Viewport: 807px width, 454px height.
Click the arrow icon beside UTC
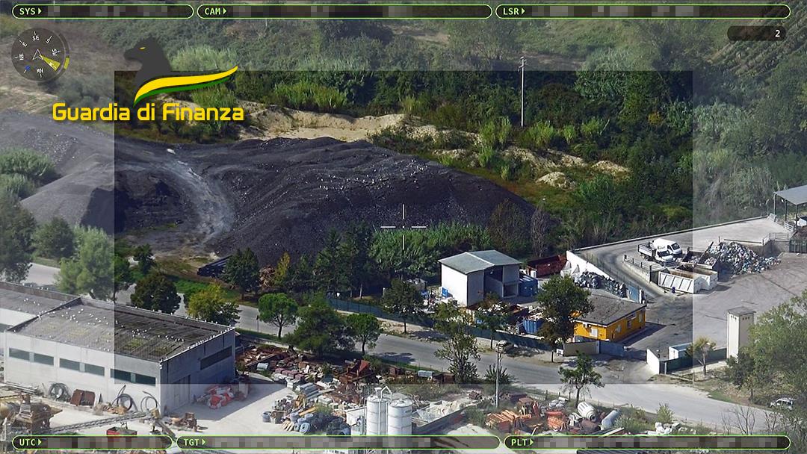point(40,442)
